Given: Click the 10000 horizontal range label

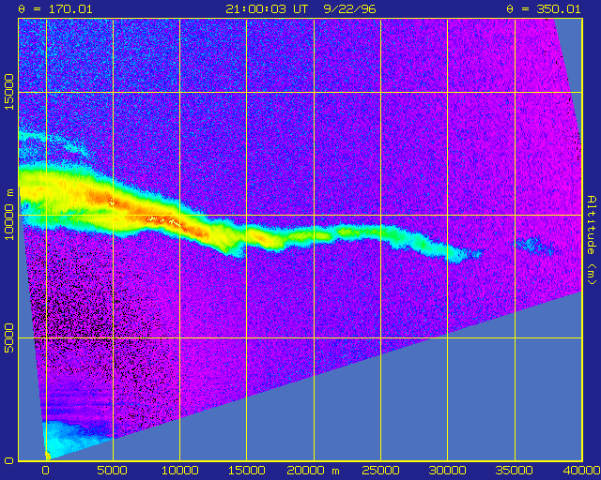Looking at the screenshot, I should click(179, 471).
